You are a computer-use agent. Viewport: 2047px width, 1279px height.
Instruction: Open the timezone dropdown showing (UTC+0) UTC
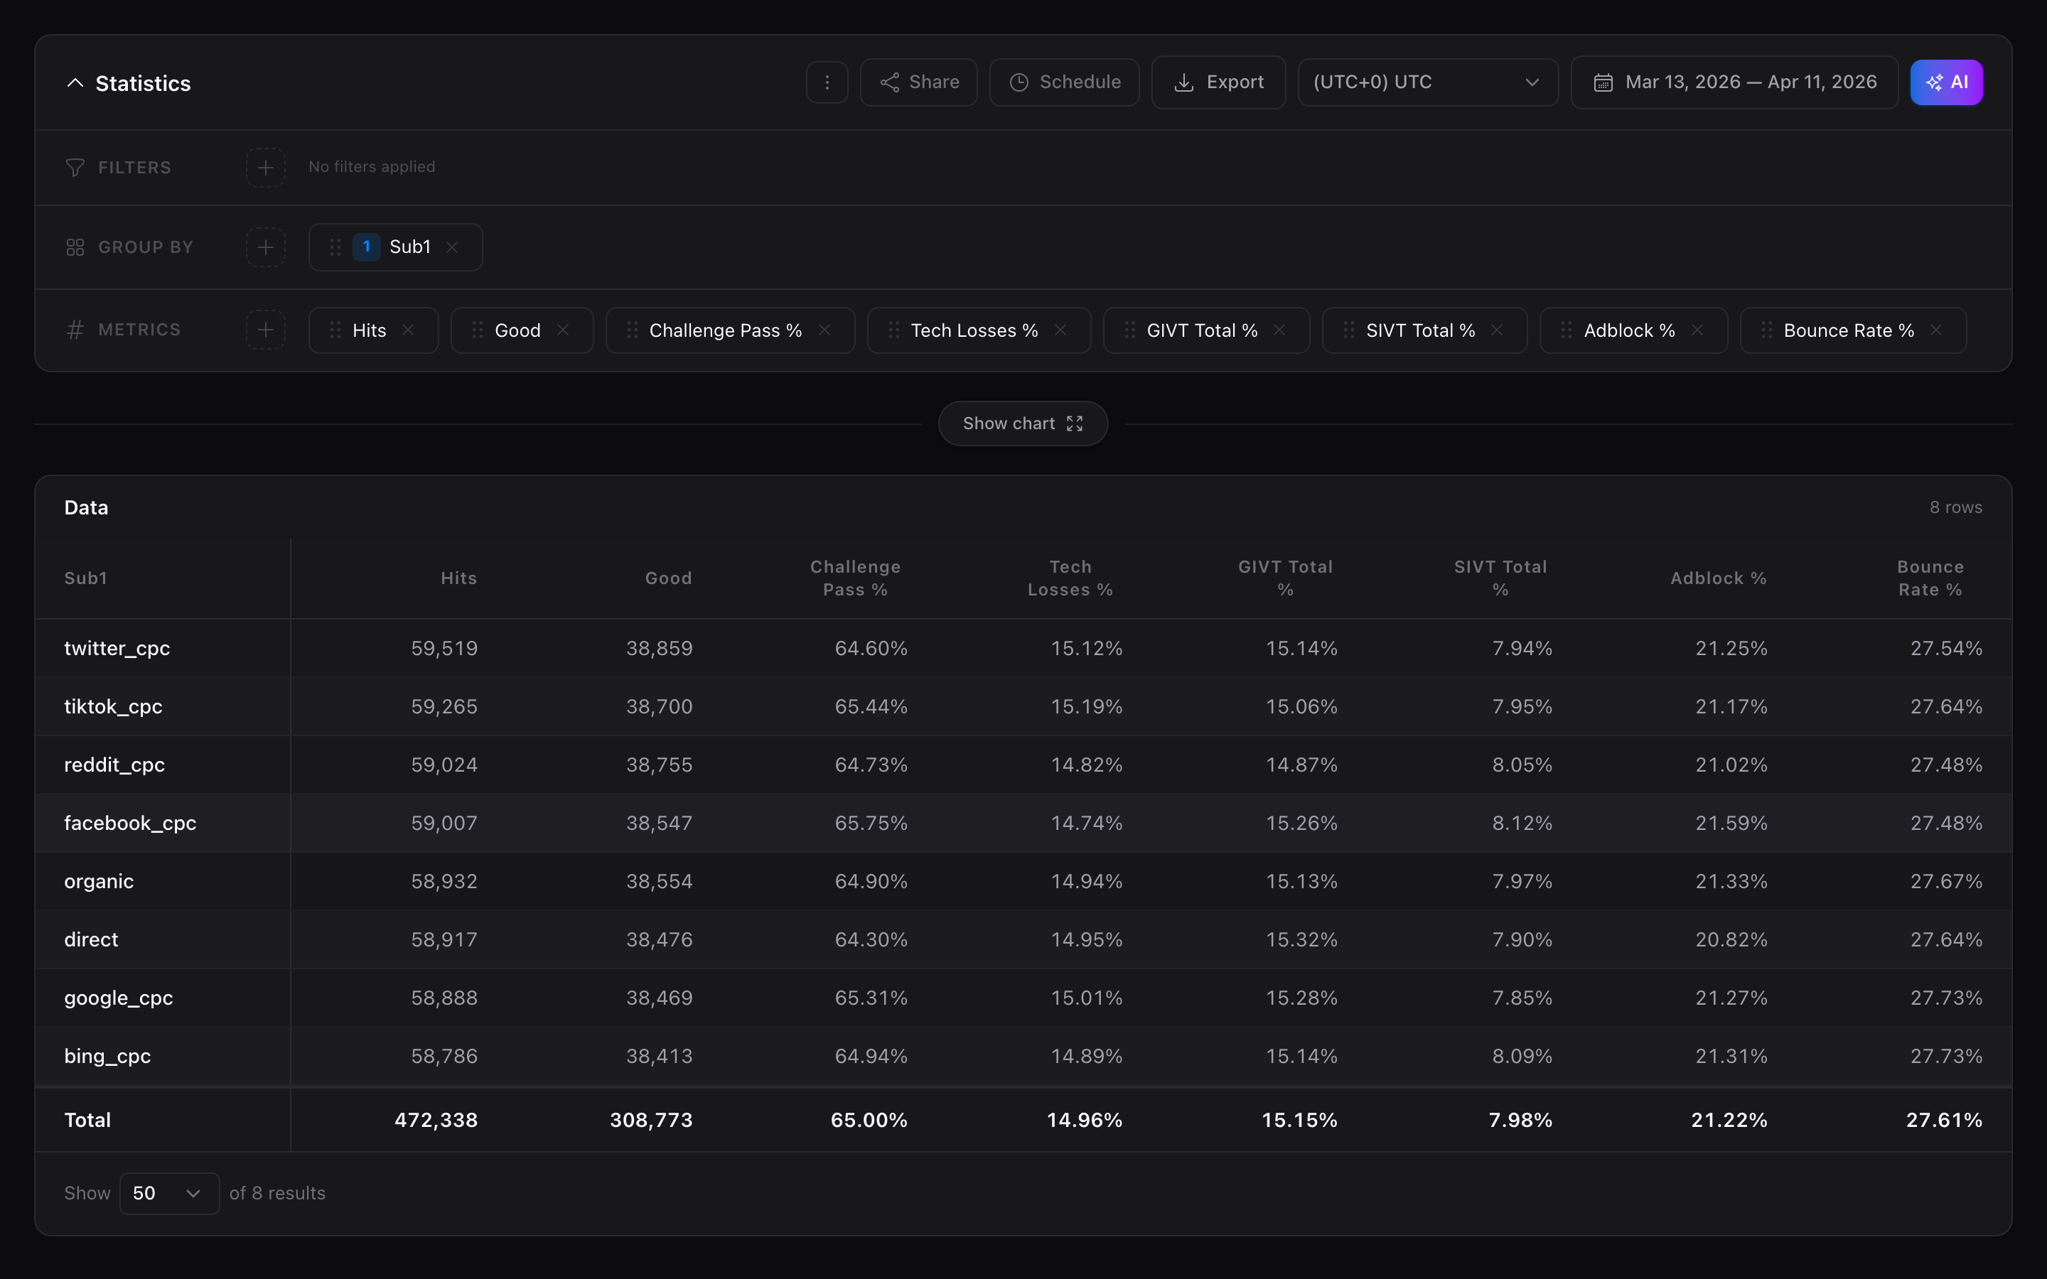coord(1427,82)
